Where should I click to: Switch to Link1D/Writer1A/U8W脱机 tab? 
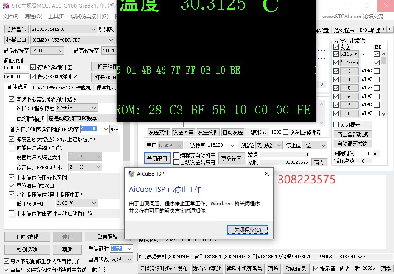click(x=61, y=88)
